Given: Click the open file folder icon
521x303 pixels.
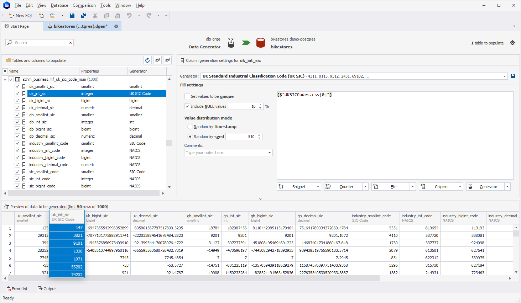Looking at the screenshot, I should (53, 16).
